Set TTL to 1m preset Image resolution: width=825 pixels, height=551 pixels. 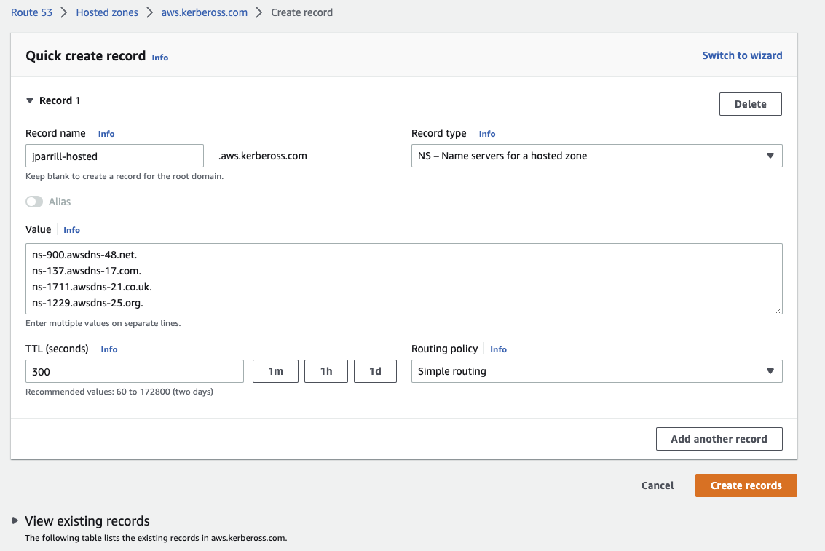click(275, 371)
